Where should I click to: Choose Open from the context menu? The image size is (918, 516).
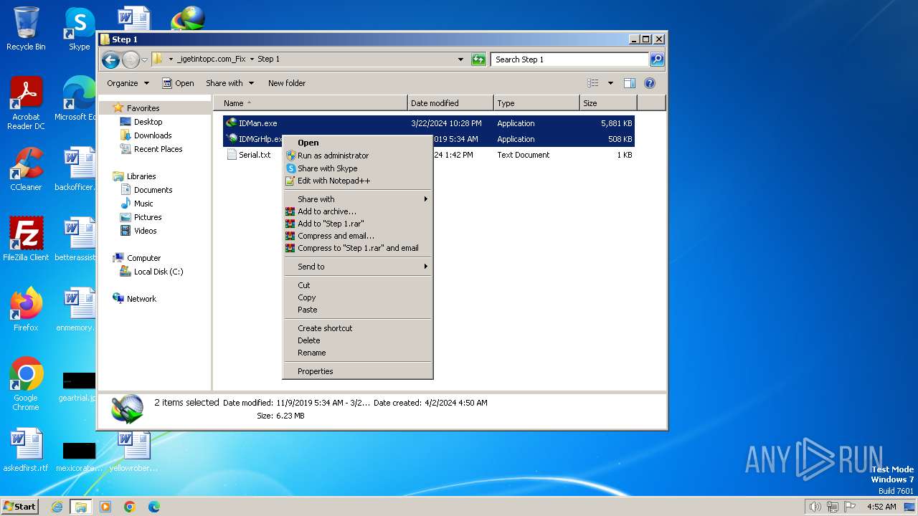pos(358,143)
